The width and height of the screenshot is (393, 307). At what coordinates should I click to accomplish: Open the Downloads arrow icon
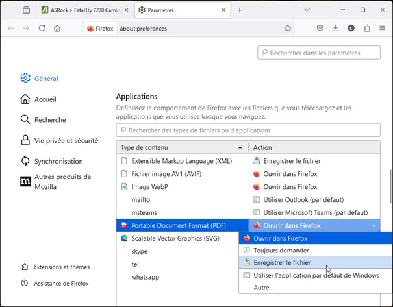pos(336,29)
